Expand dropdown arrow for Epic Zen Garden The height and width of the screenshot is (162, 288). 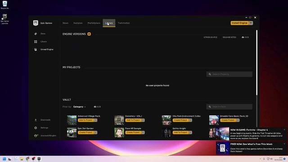coord(95,132)
